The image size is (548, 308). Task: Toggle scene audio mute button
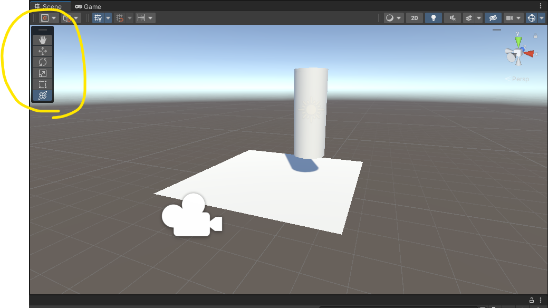pyautogui.click(x=452, y=18)
